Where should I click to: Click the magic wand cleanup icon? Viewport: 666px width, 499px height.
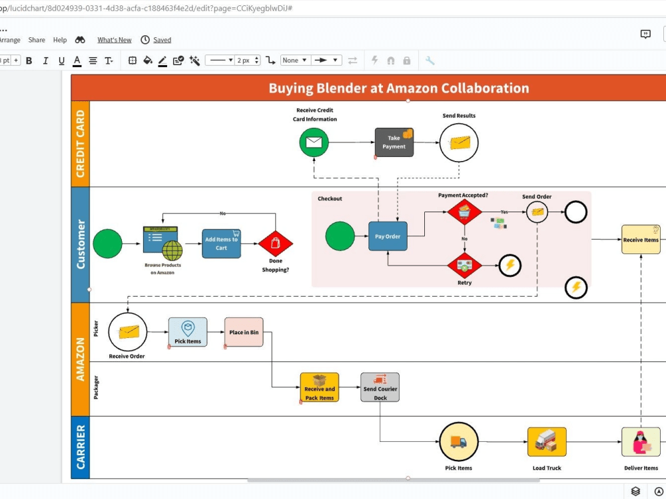coord(194,60)
